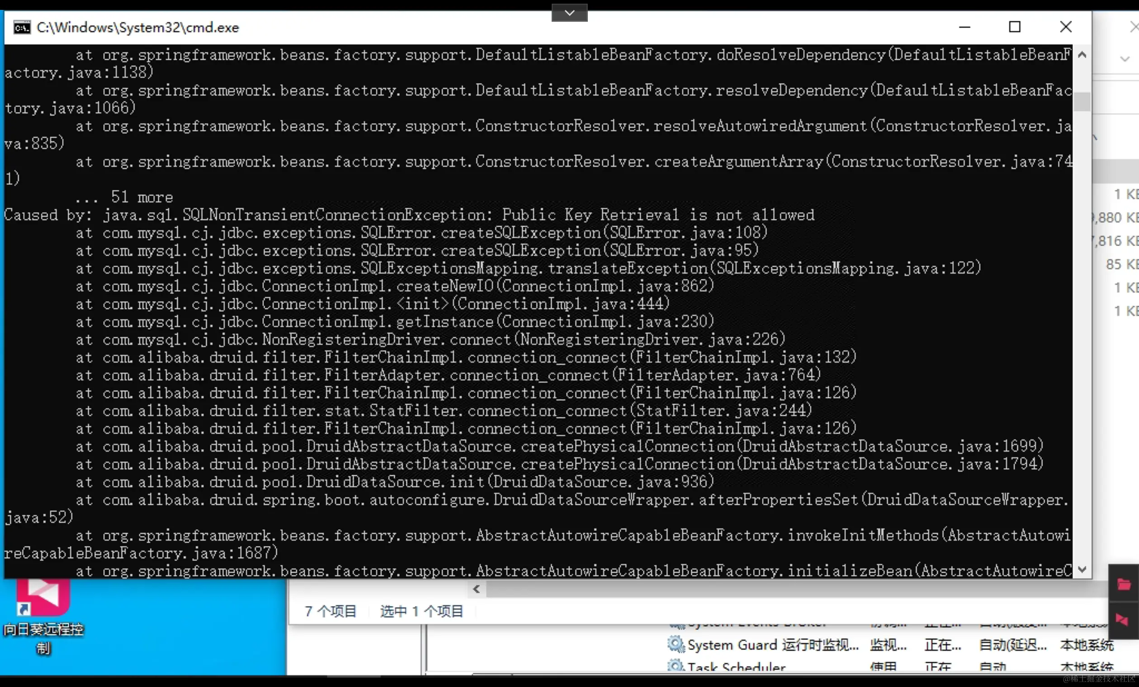Click the left arrow of horizontal scrollbar
The image size is (1139, 687).
click(477, 589)
